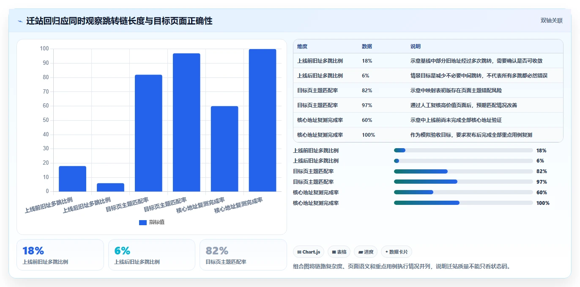The image size is (580, 287).
Task: Click the 18% progress bar for 上线前旧址多跳比例
Action: [x=463, y=150]
